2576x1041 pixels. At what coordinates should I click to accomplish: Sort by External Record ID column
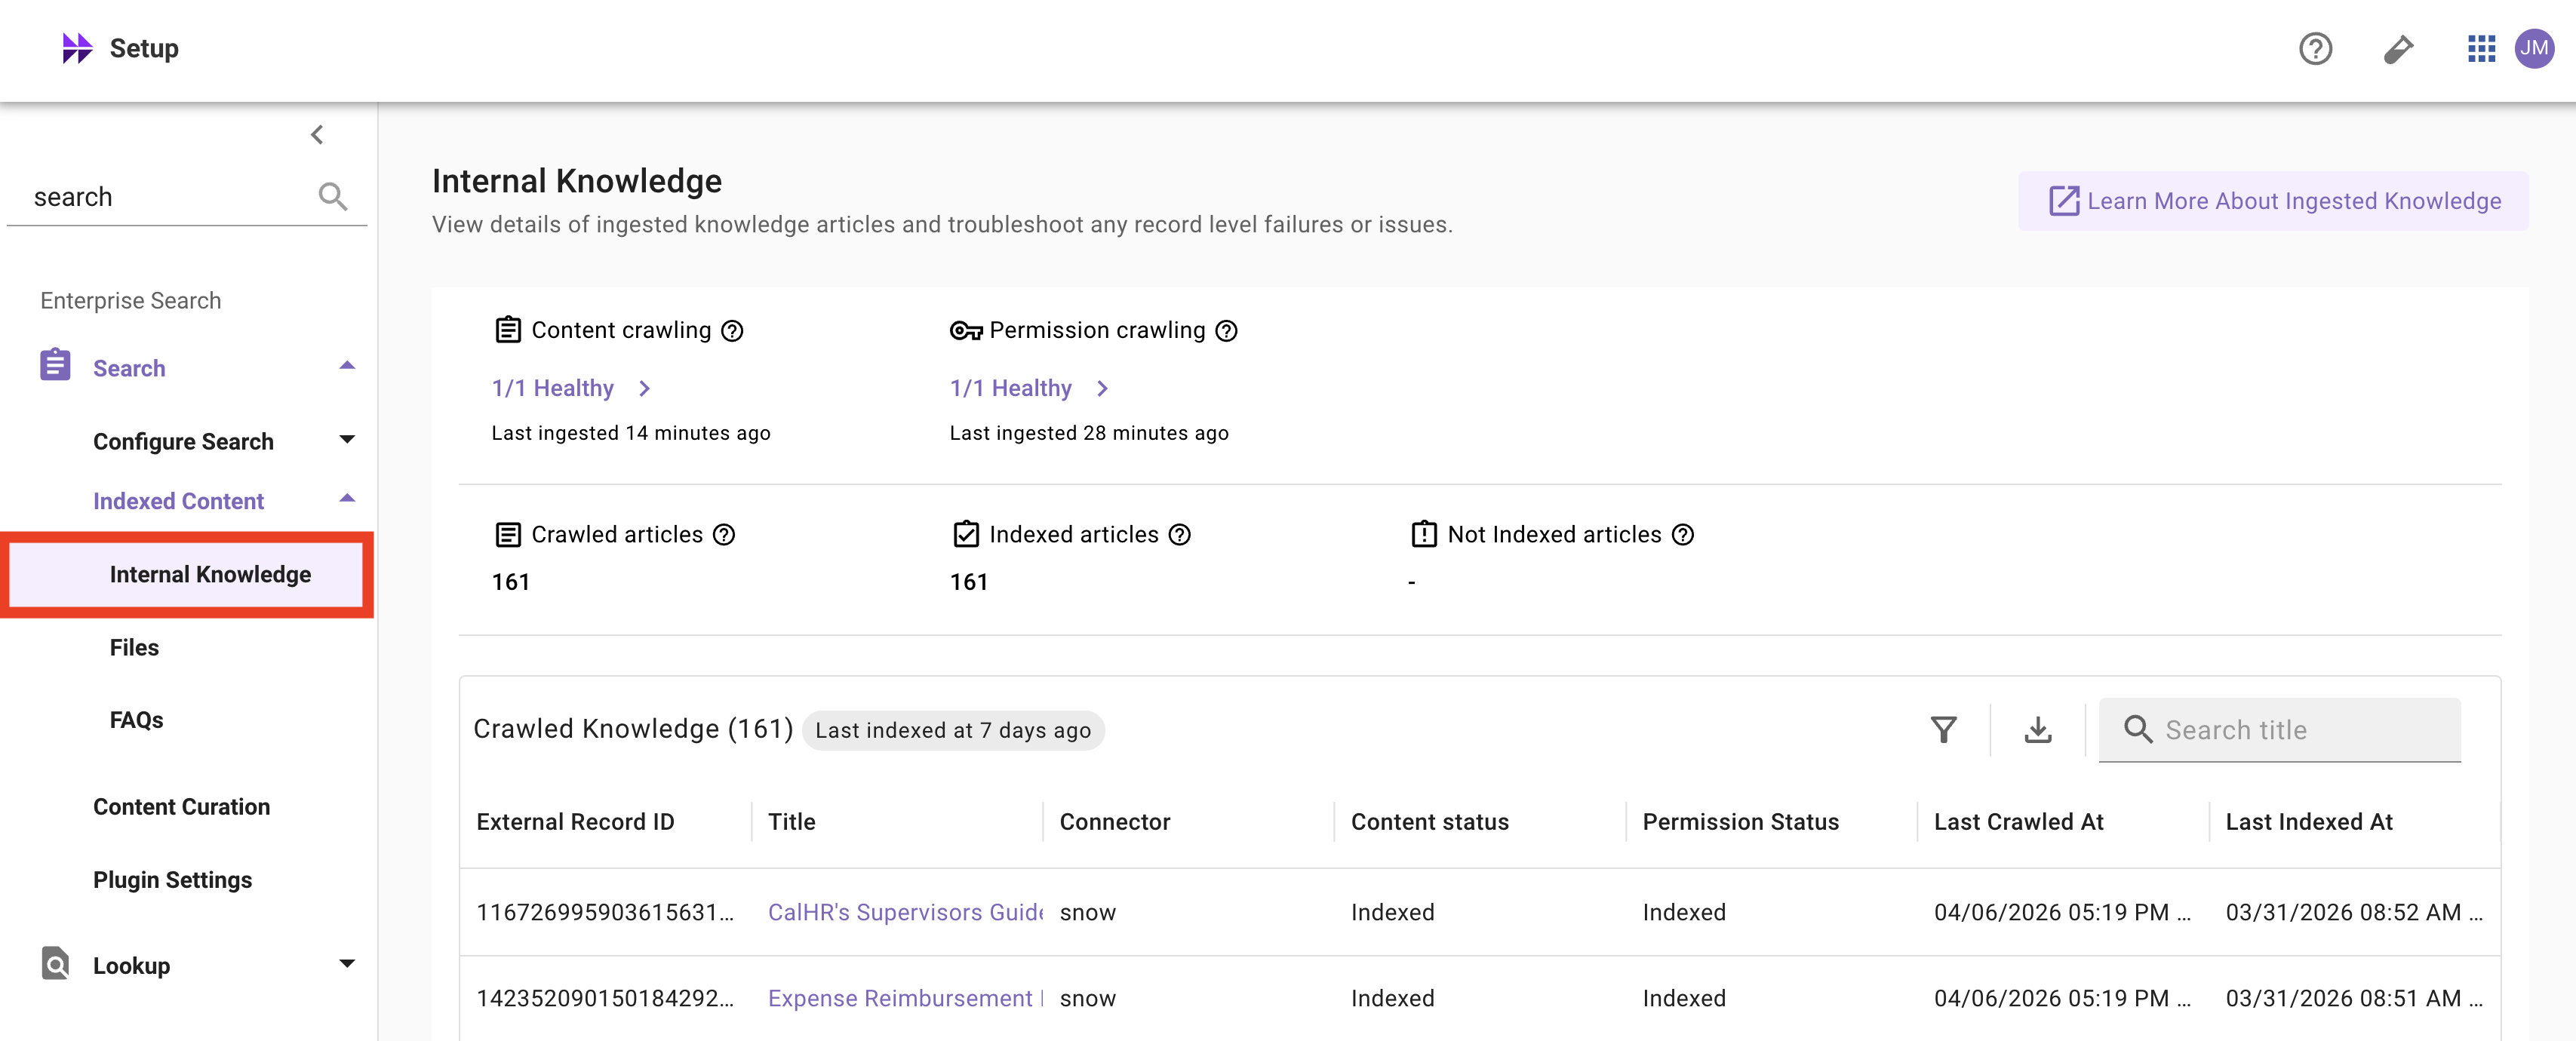point(575,822)
